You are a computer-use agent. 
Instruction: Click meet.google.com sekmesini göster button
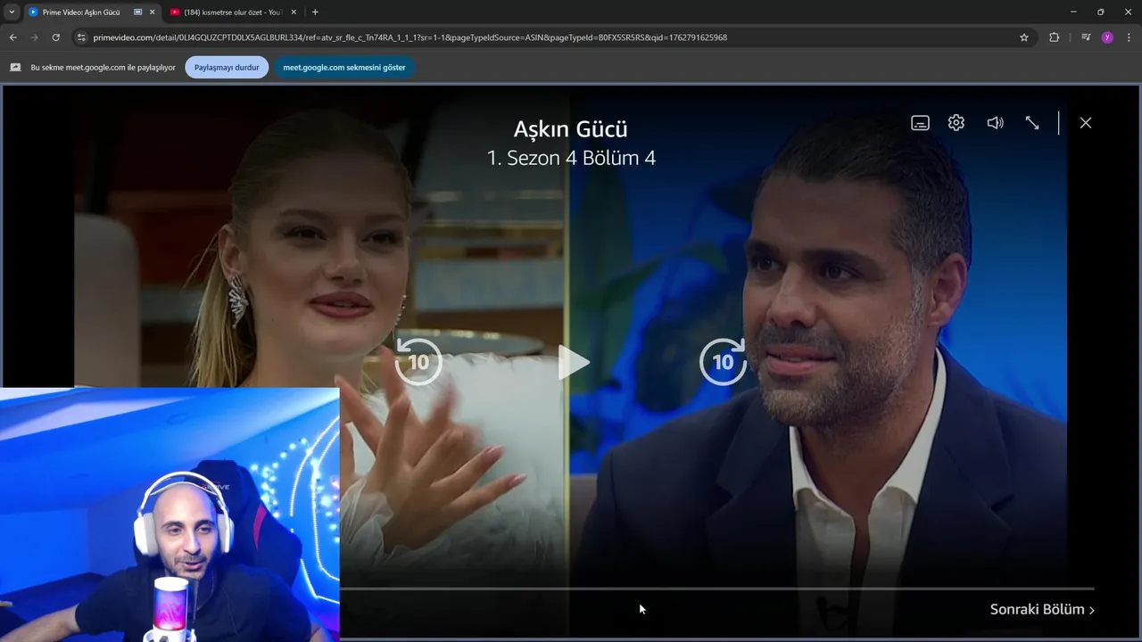344,67
